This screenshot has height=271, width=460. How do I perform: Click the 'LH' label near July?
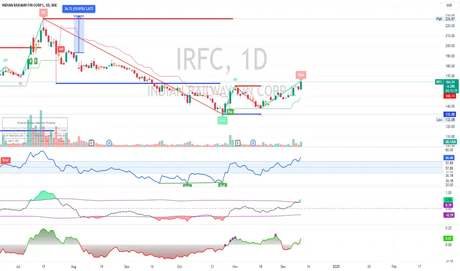[5, 60]
